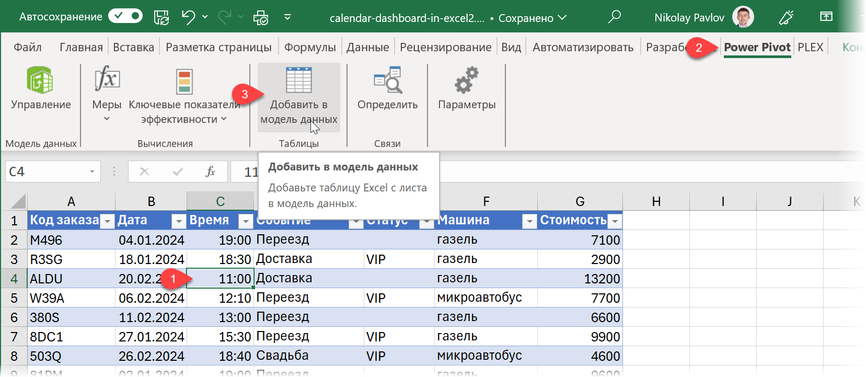This screenshot has width=866, height=377.
Task: Click the pen icon beside the avatar
Action: pos(786,17)
